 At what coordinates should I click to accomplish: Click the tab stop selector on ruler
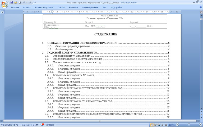2,12
